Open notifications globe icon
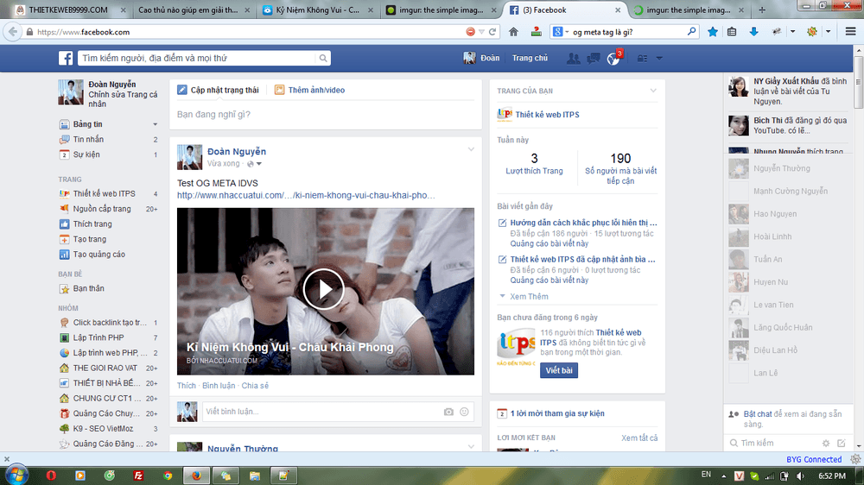The width and height of the screenshot is (864, 485). tap(613, 59)
